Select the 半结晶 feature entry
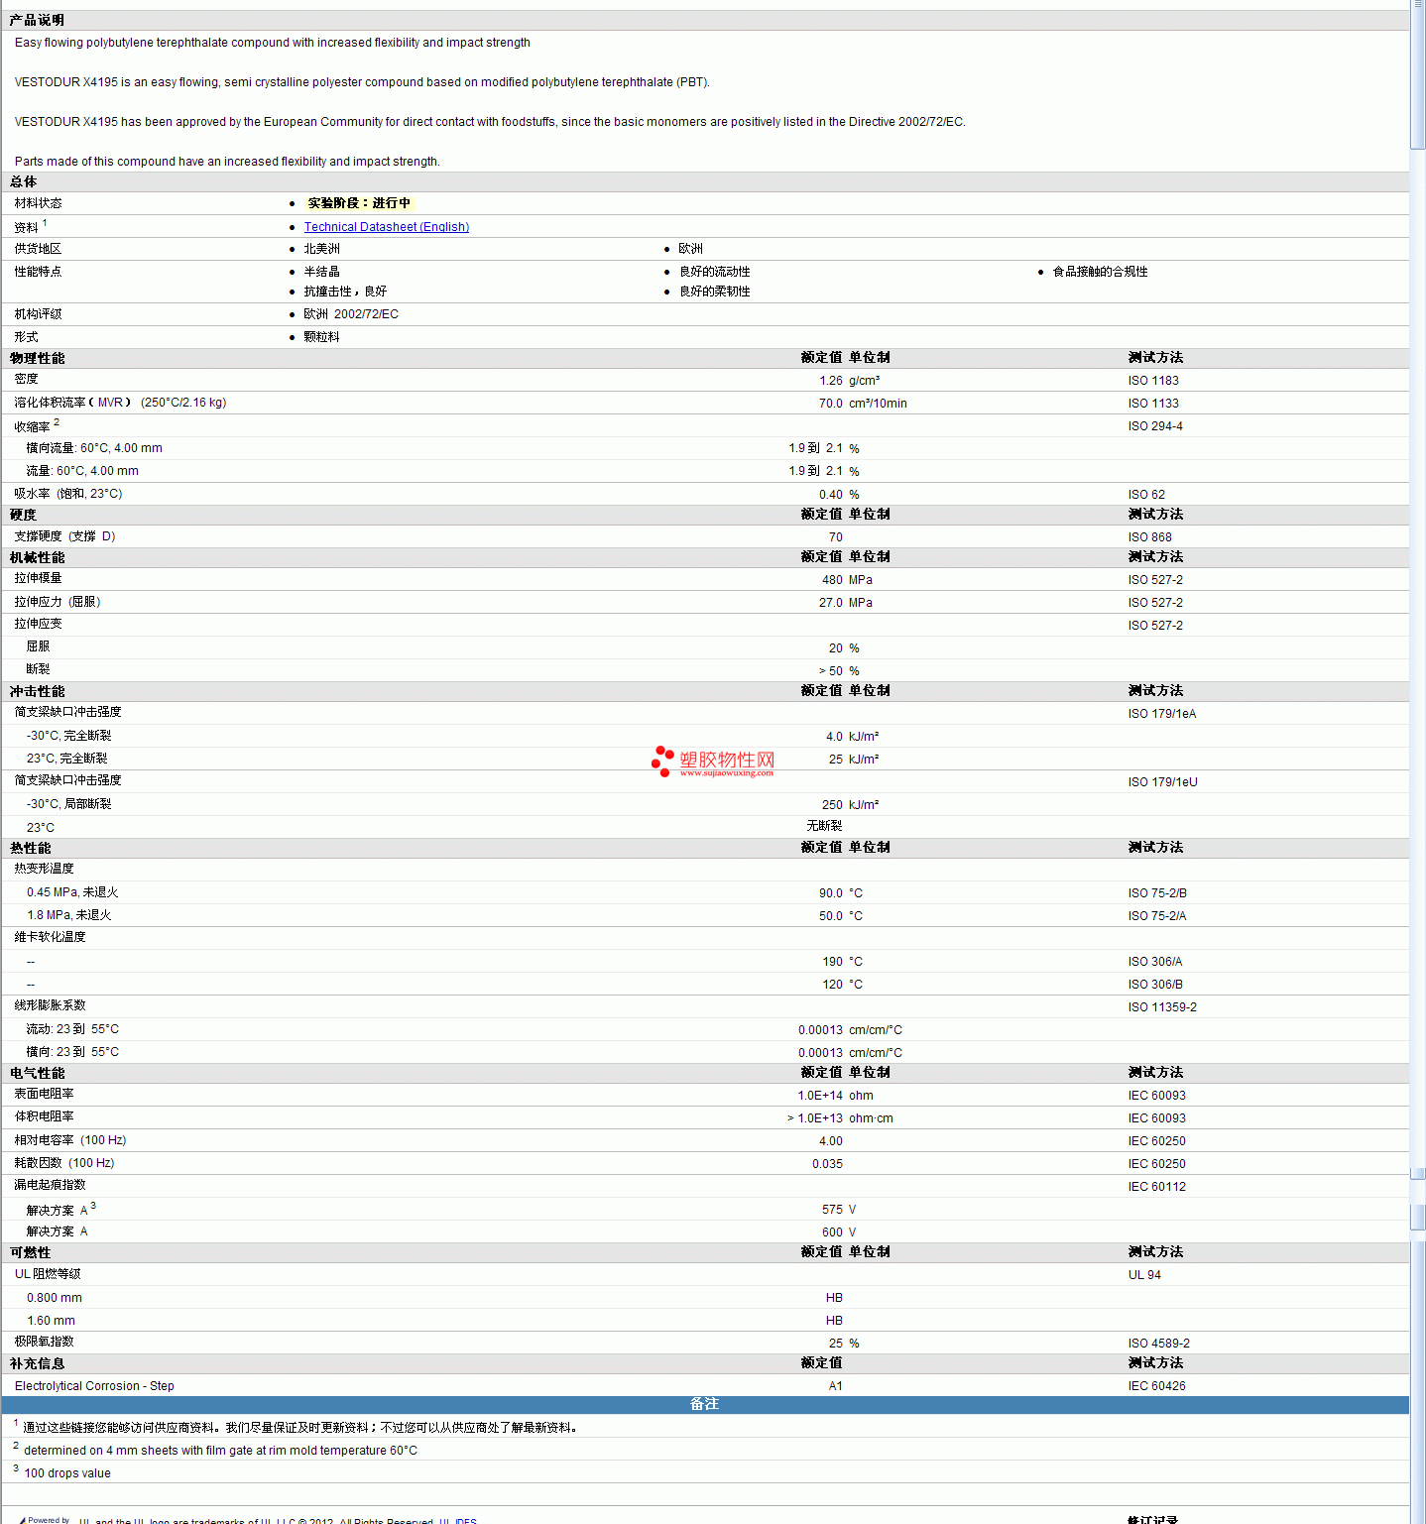1426x1524 pixels. [x=322, y=272]
